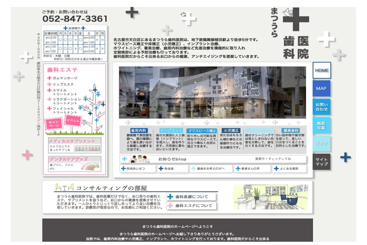Image resolution: width=367 pixels, height=245 pixels.
Task: Click the 歯科エステ heading
Action: click(62, 70)
